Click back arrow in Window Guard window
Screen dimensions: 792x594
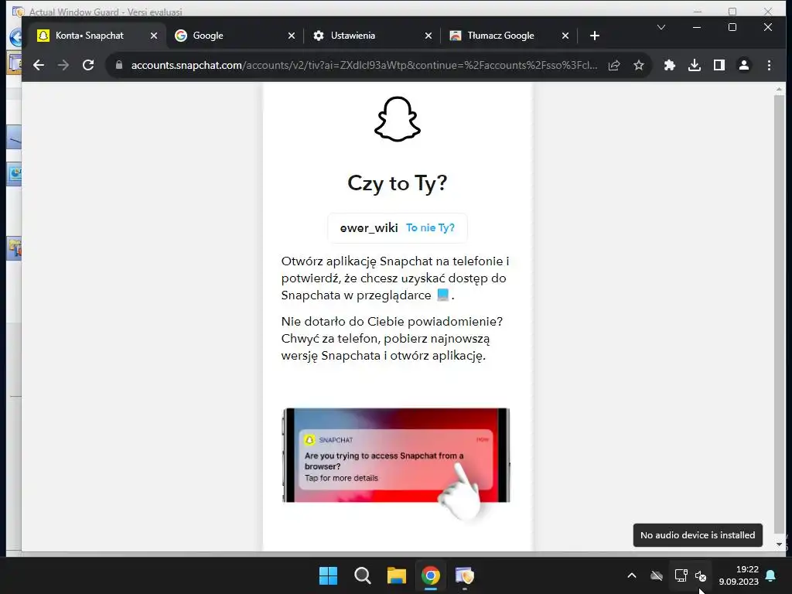pyautogui.click(x=15, y=37)
